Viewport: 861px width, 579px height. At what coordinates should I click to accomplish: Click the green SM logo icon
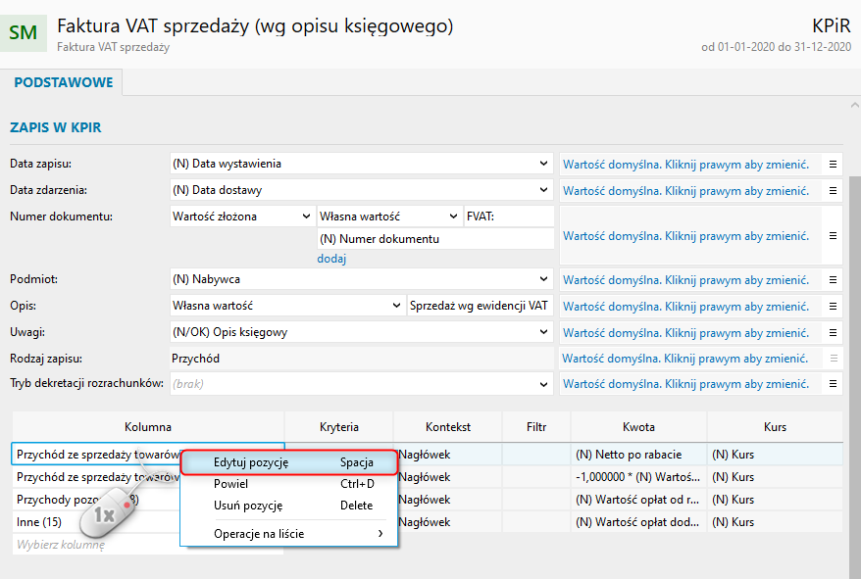tap(24, 33)
